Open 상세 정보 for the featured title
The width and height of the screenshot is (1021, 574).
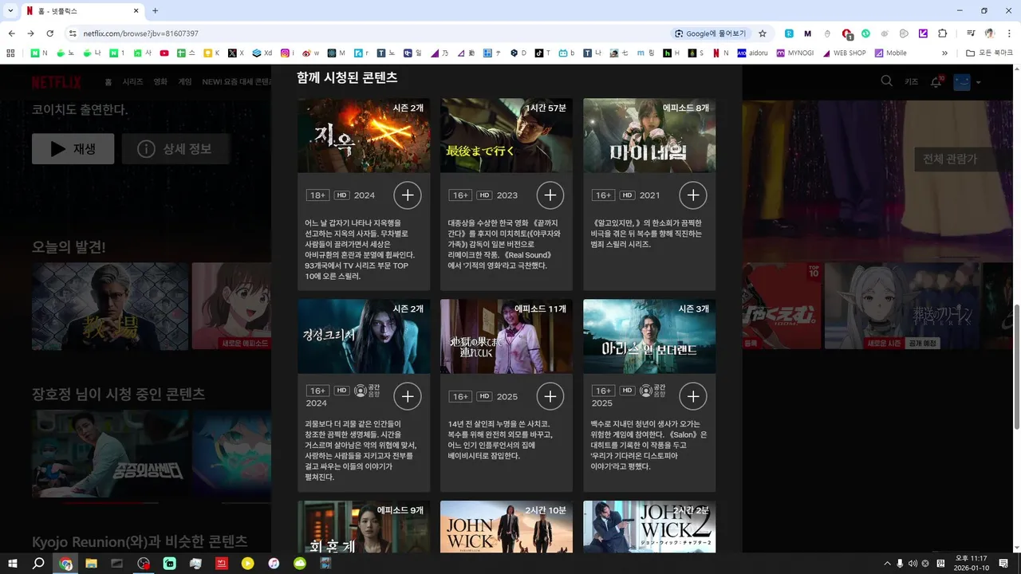pos(177,148)
